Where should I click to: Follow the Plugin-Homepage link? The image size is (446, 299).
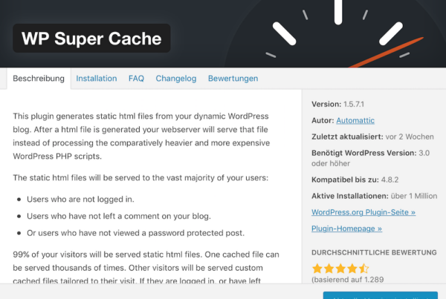[346, 229]
